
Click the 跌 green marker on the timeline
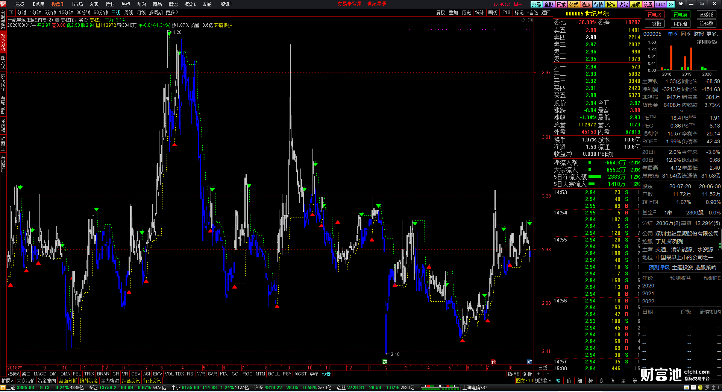(385, 362)
